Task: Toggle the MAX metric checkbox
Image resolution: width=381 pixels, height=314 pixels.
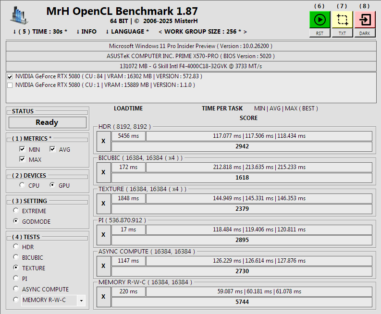Action: (x=22, y=159)
